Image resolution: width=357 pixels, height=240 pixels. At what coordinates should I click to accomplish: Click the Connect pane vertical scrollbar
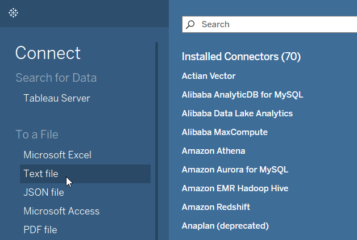[156, 141]
